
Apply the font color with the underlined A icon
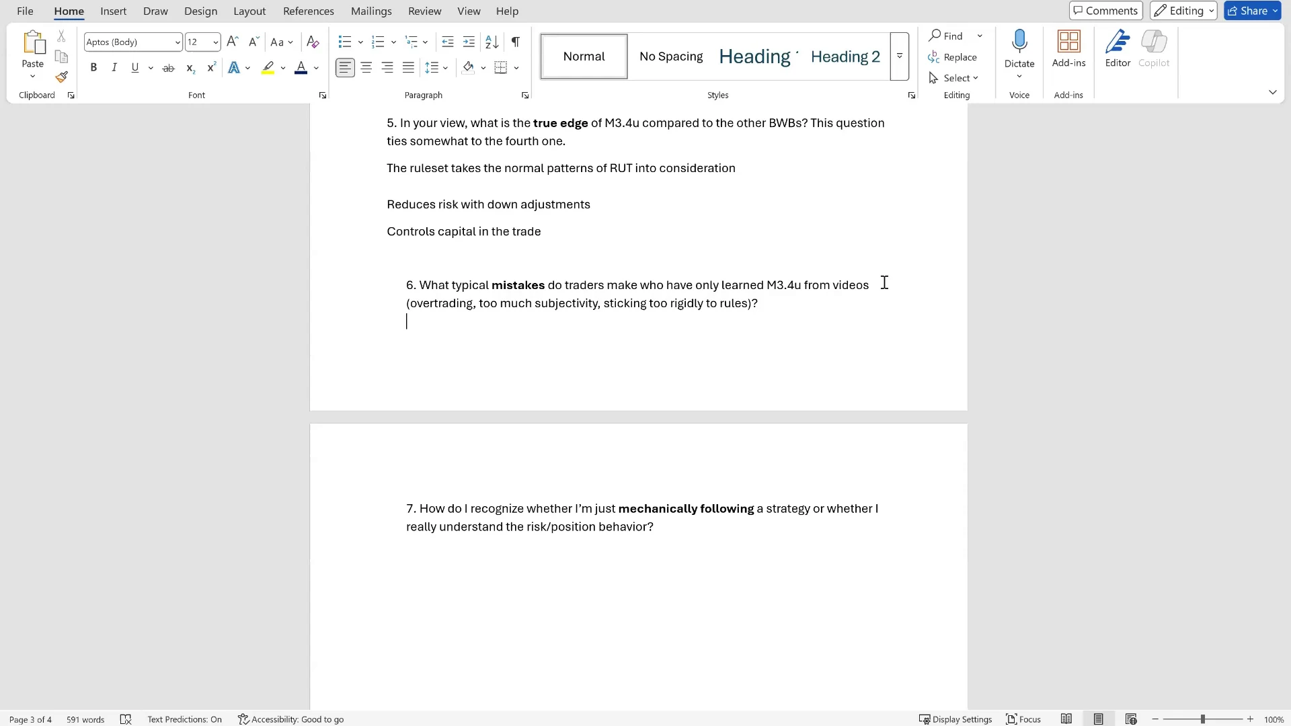click(x=301, y=68)
